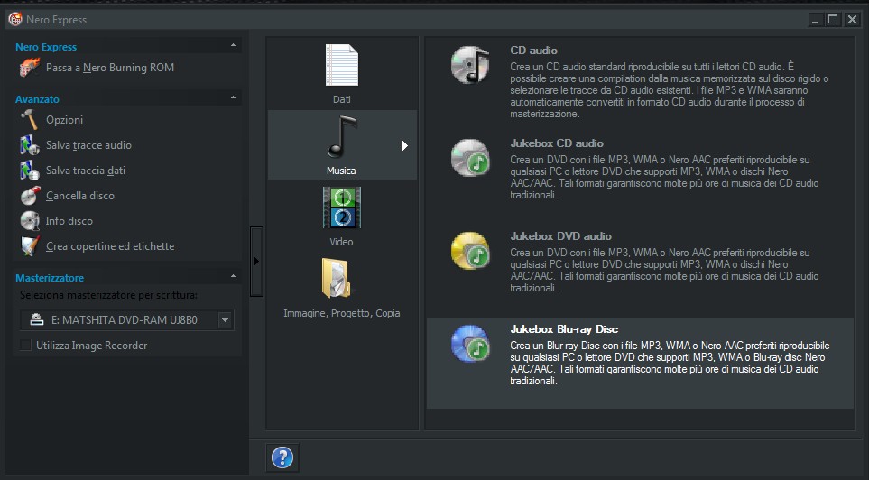Click the Masterizzatore section title
Image resolution: width=869 pixels, height=480 pixels.
(50, 278)
